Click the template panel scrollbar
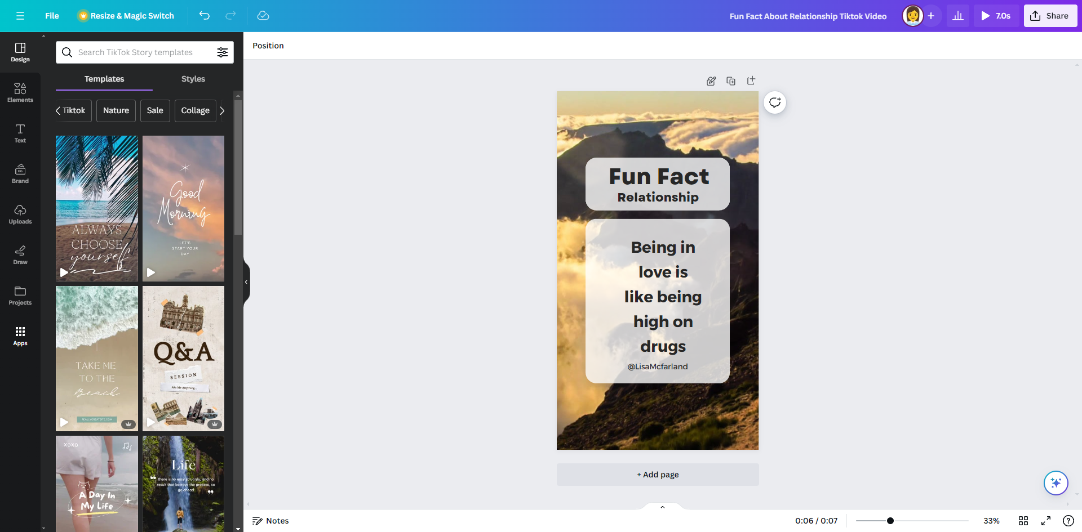 point(238,168)
